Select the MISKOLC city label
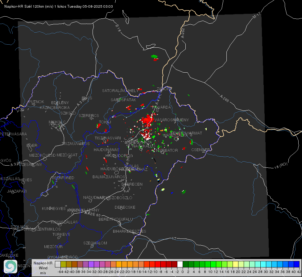 pyautogui.click(x=57, y=122)
